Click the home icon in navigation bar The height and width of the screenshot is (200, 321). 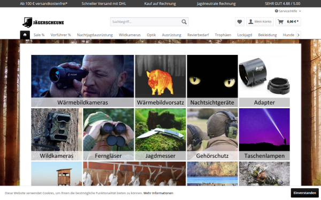pyautogui.click(x=25, y=35)
